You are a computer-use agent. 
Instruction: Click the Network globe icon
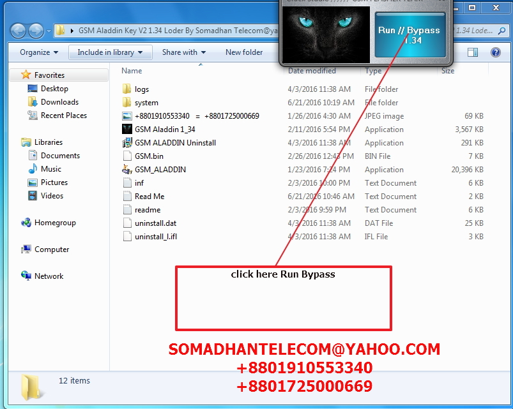pyautogui.click(x=26, y=276)
